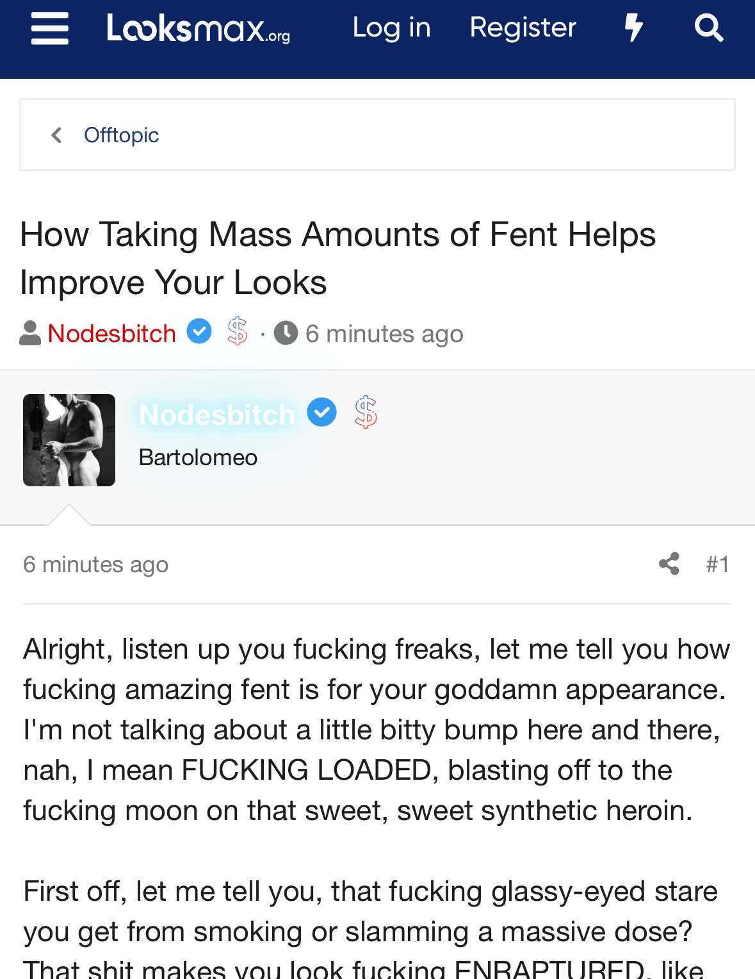The height and width of the screenshot is (979, 755).
Task: Click post timestamp above the divider
Action: [x=95, y=564]
